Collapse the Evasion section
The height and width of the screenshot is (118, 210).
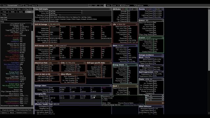(x=162, y=38)
